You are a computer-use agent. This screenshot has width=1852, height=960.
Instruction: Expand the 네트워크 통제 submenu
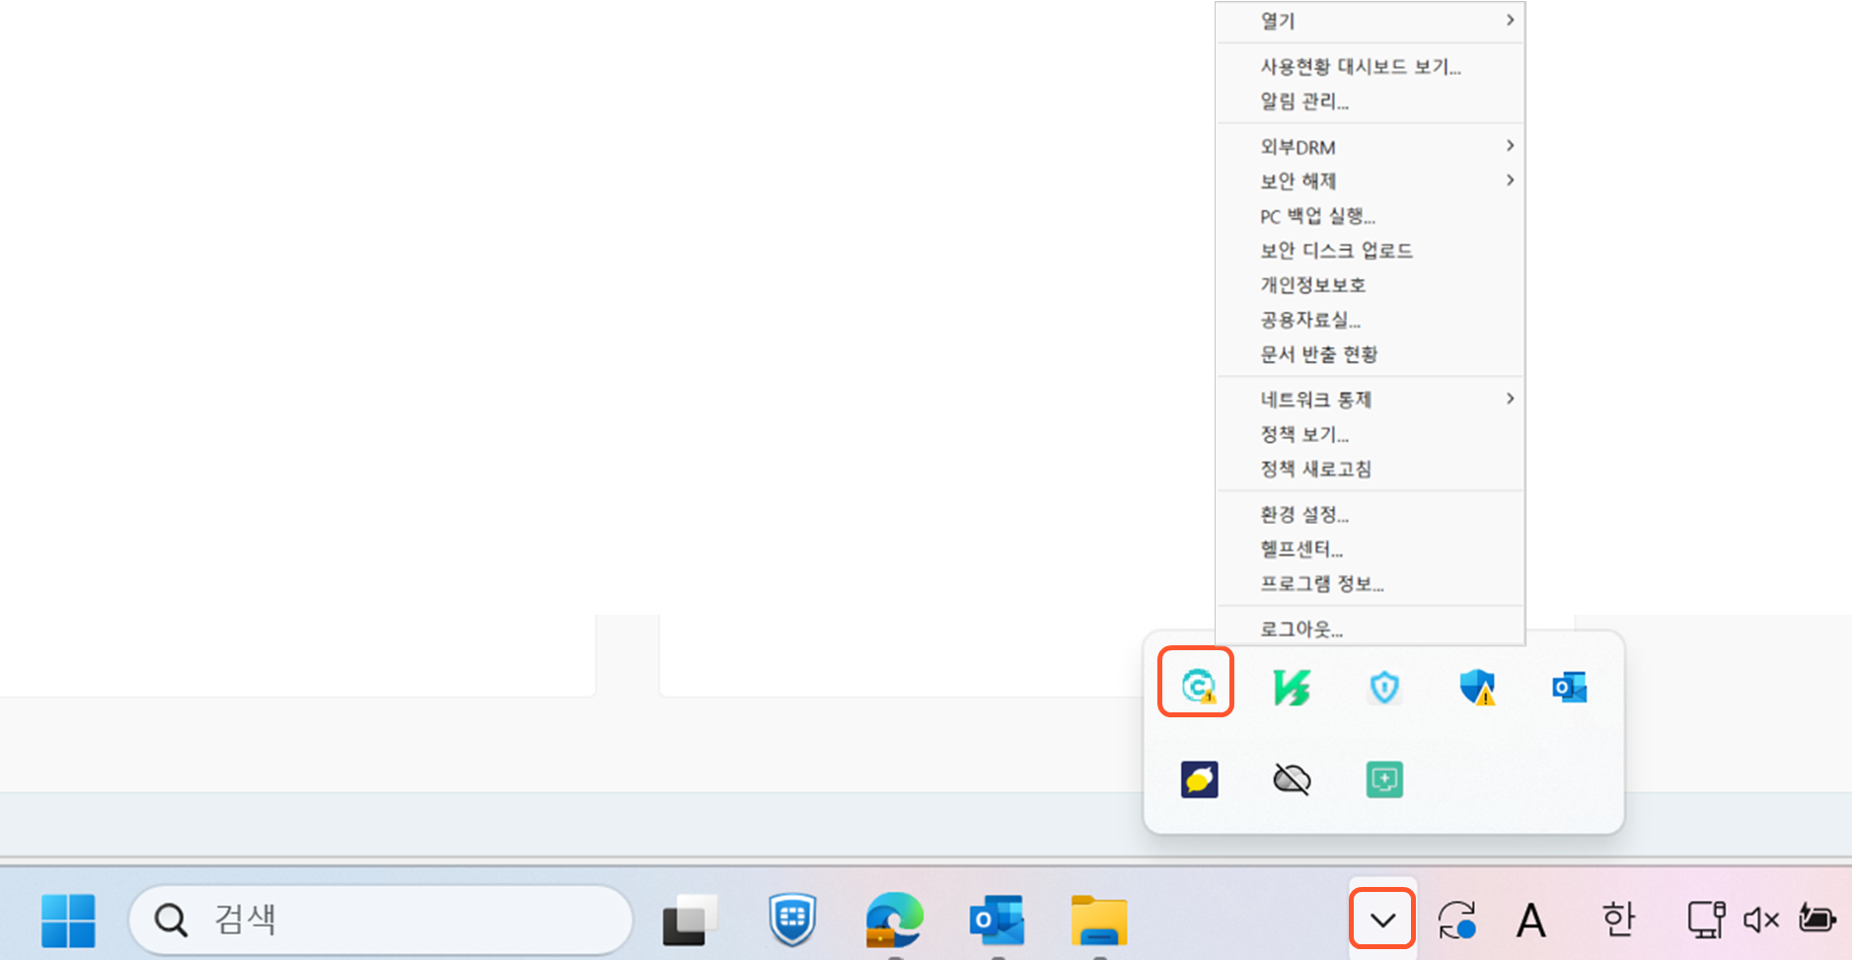coord(1371,400)
